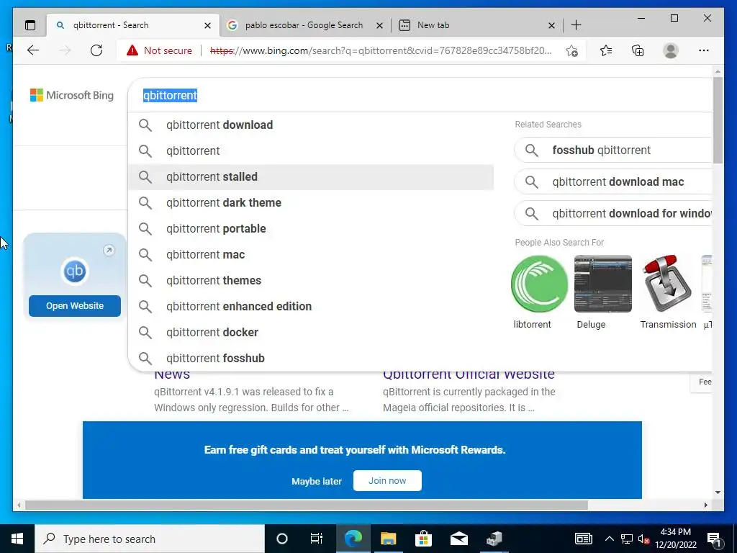Viewport: 737px width, 553px height.
Task: Click Maybe later on Rewards banner
Action: coord(317,481)
